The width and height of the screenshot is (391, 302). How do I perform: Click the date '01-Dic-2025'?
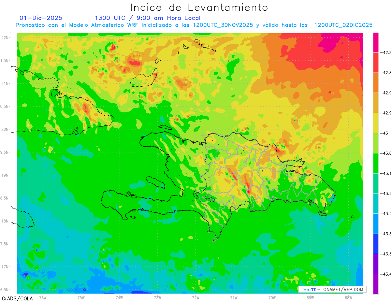tap(41, 18)
